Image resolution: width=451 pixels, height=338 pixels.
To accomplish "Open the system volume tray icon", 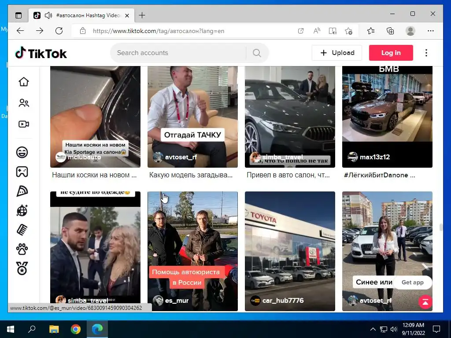I will point(394,329).
